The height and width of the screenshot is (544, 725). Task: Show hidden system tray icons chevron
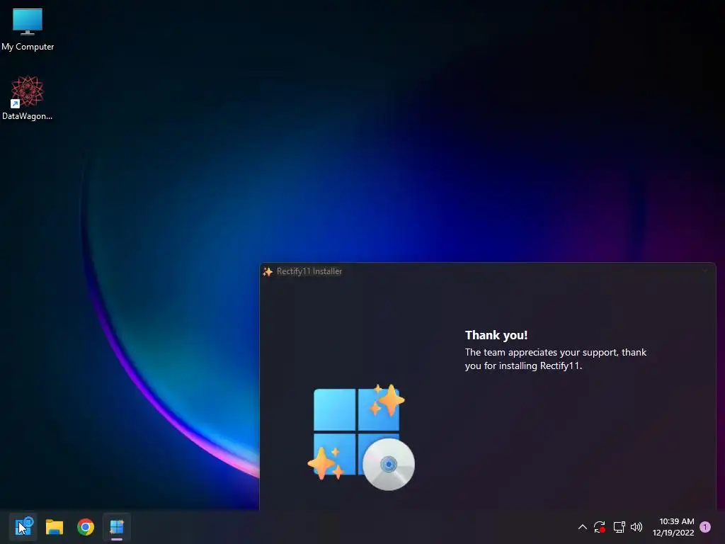[583, 527]
